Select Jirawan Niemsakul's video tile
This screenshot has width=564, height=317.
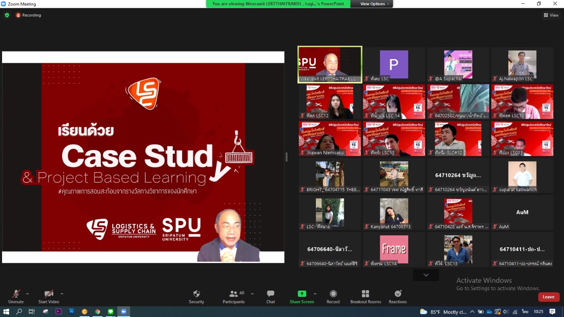click(330, 139)
